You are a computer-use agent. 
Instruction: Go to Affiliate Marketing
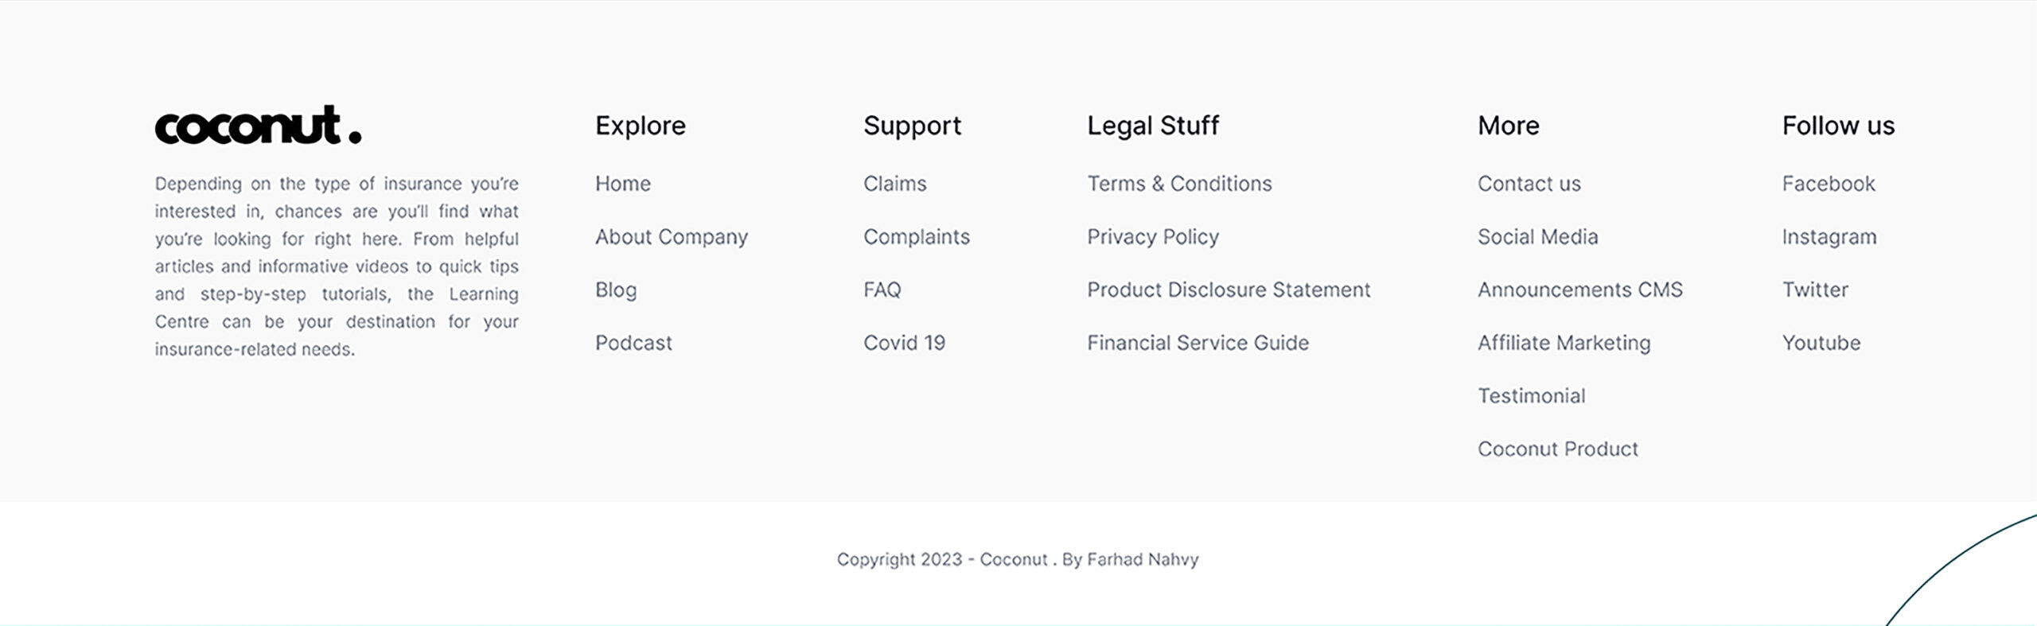(x=1564, y=343)
